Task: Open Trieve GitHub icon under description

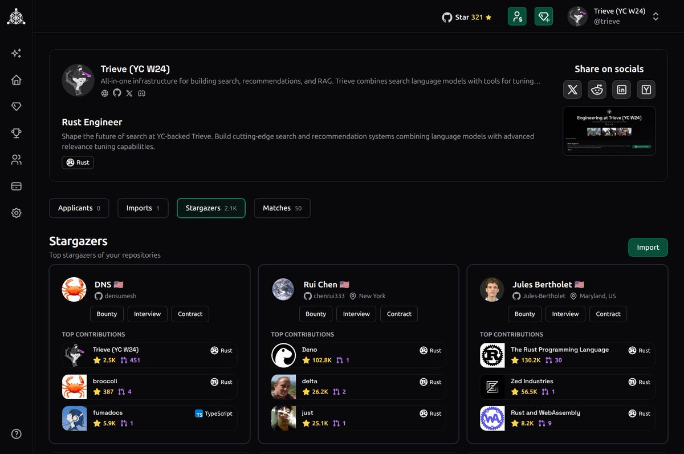Action: tap(117, 93)
